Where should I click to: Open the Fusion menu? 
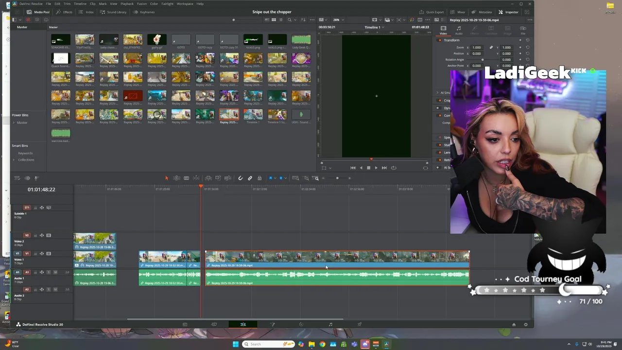point(142,4)
